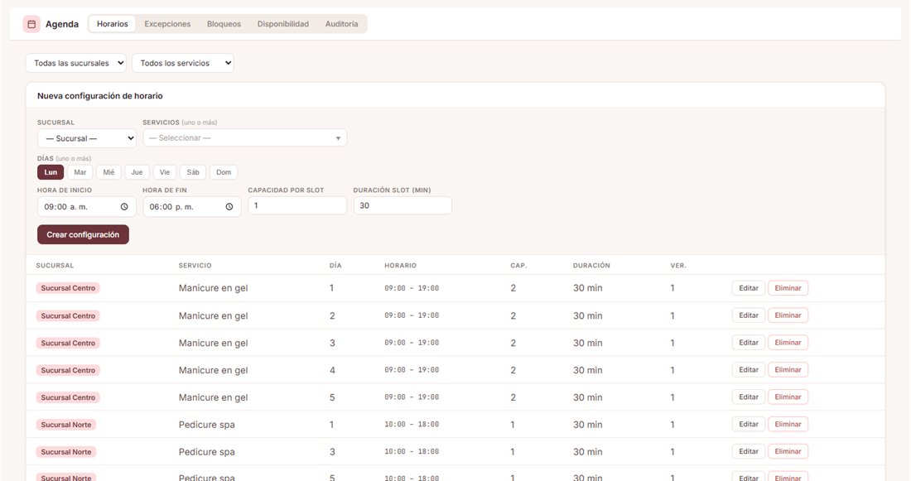Toggle the Vie day chip
The width and height of the screenshot is (911, 481).
coord(165,172)
